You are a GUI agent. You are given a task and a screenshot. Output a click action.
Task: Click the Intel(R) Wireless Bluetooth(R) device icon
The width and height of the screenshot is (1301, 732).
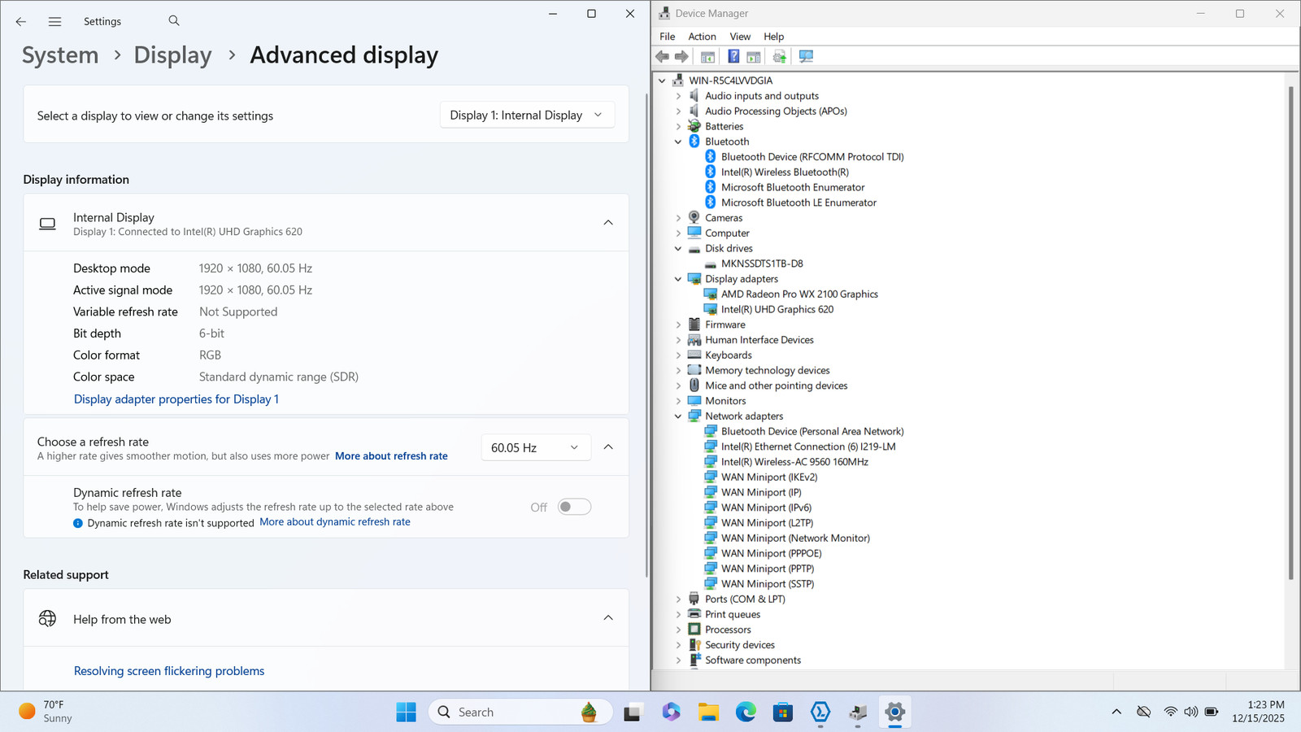point(710,172)
